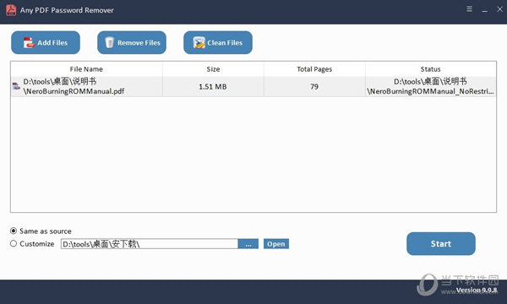Click the '...' browse folder button
This screenshot has width=507, height=304.
point(248,243)
